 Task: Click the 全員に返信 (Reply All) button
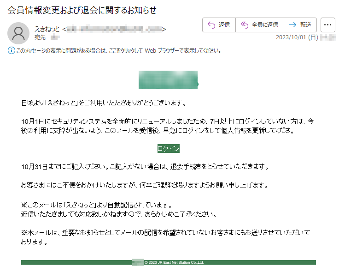pyautogui.click(x=259, y=25)
